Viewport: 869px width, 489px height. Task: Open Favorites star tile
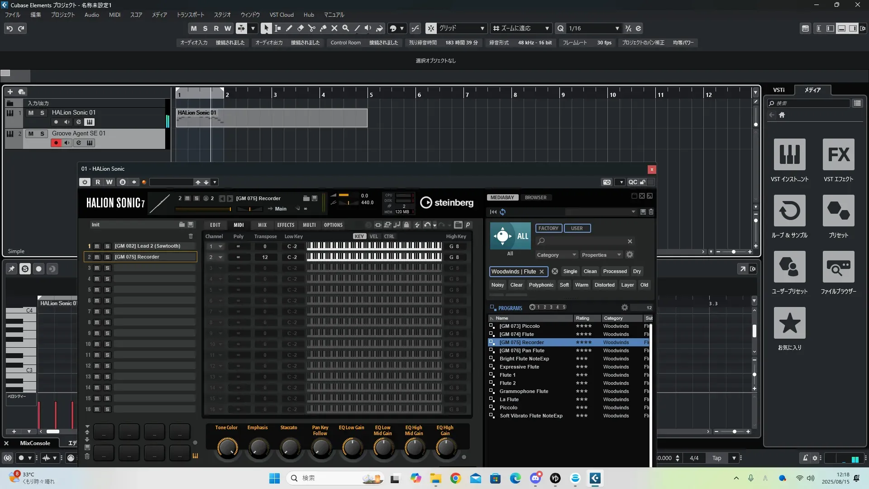click(x=789, y=323)
